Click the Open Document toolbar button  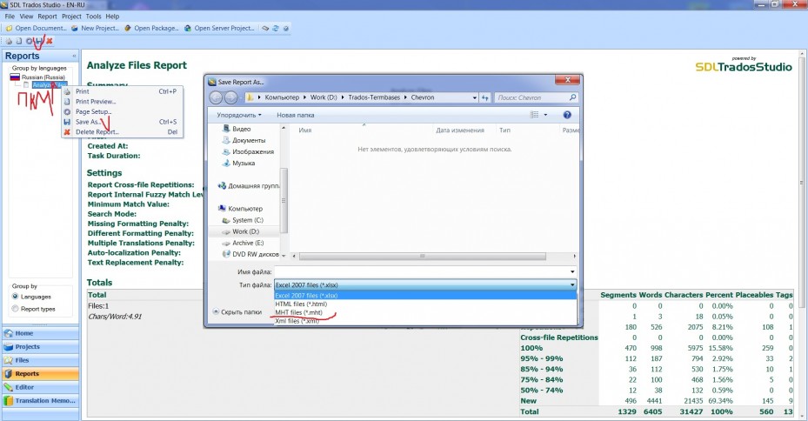coord(36,29)
